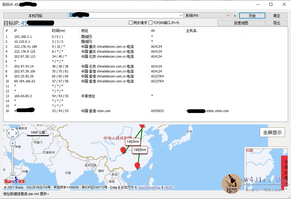
Task: Click the red marker near the 1453km label
Action: (123, 150)
